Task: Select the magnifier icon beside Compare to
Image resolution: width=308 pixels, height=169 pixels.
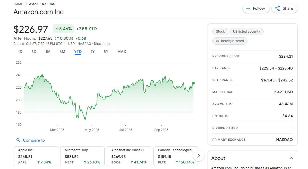Action: pos(18,140)
